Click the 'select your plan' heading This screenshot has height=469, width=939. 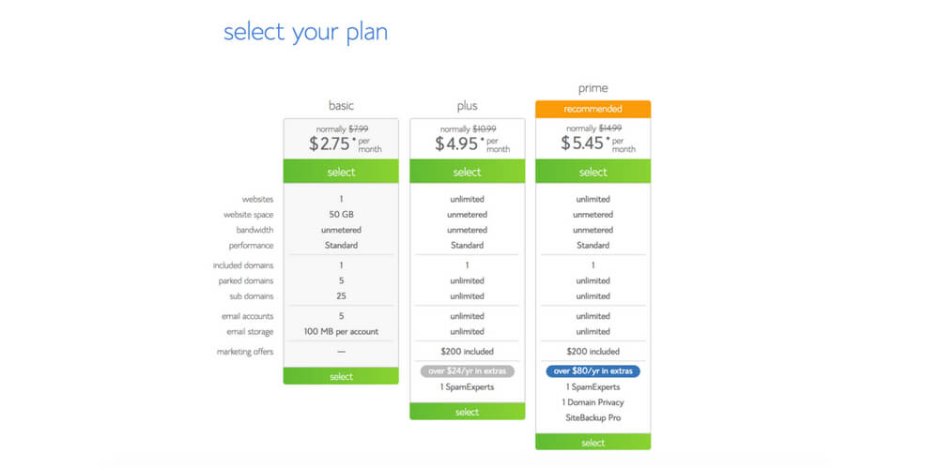(x=305, y=32)
